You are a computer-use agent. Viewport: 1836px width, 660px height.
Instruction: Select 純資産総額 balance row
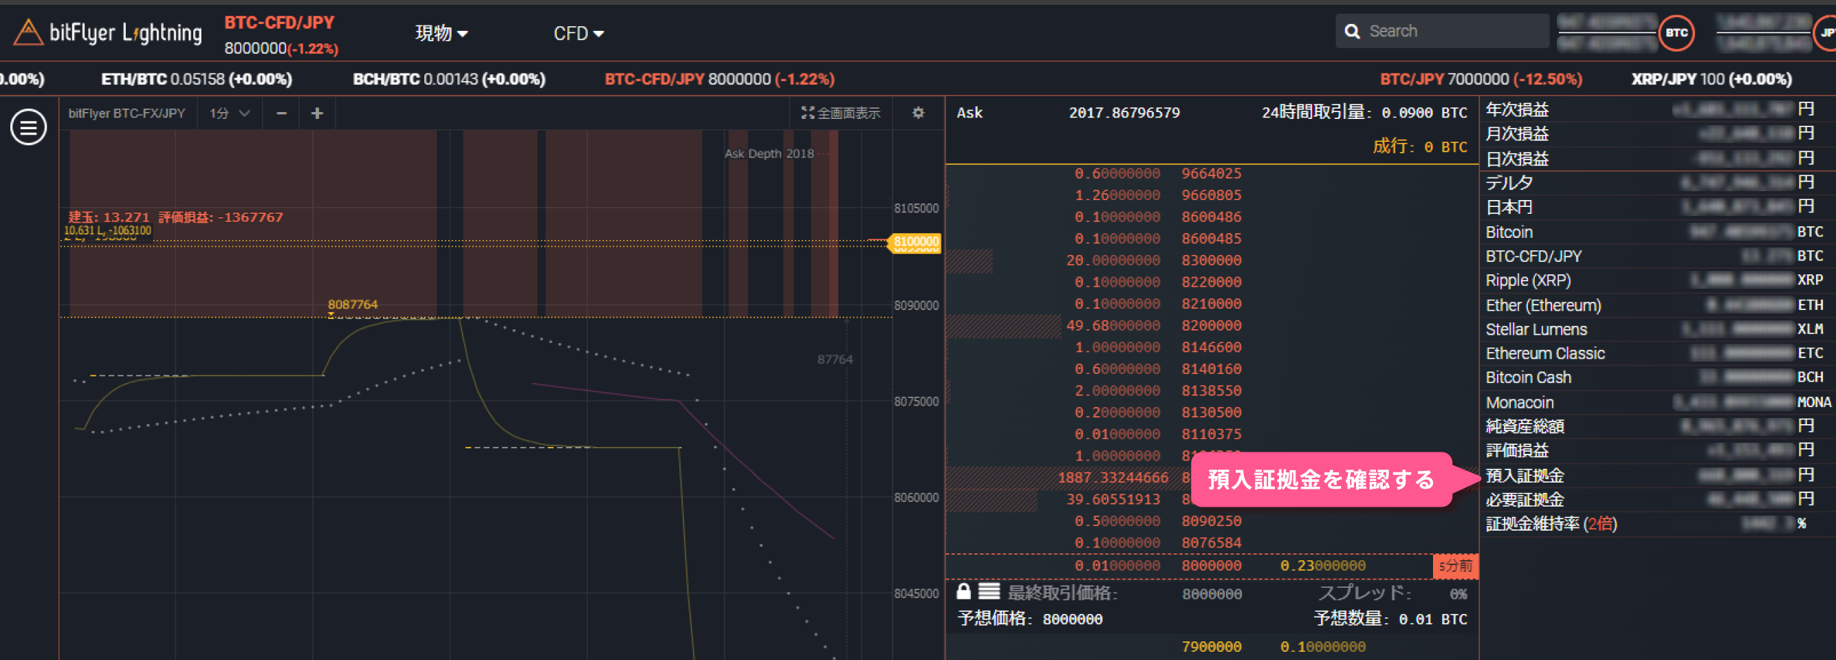point(1657,426)
